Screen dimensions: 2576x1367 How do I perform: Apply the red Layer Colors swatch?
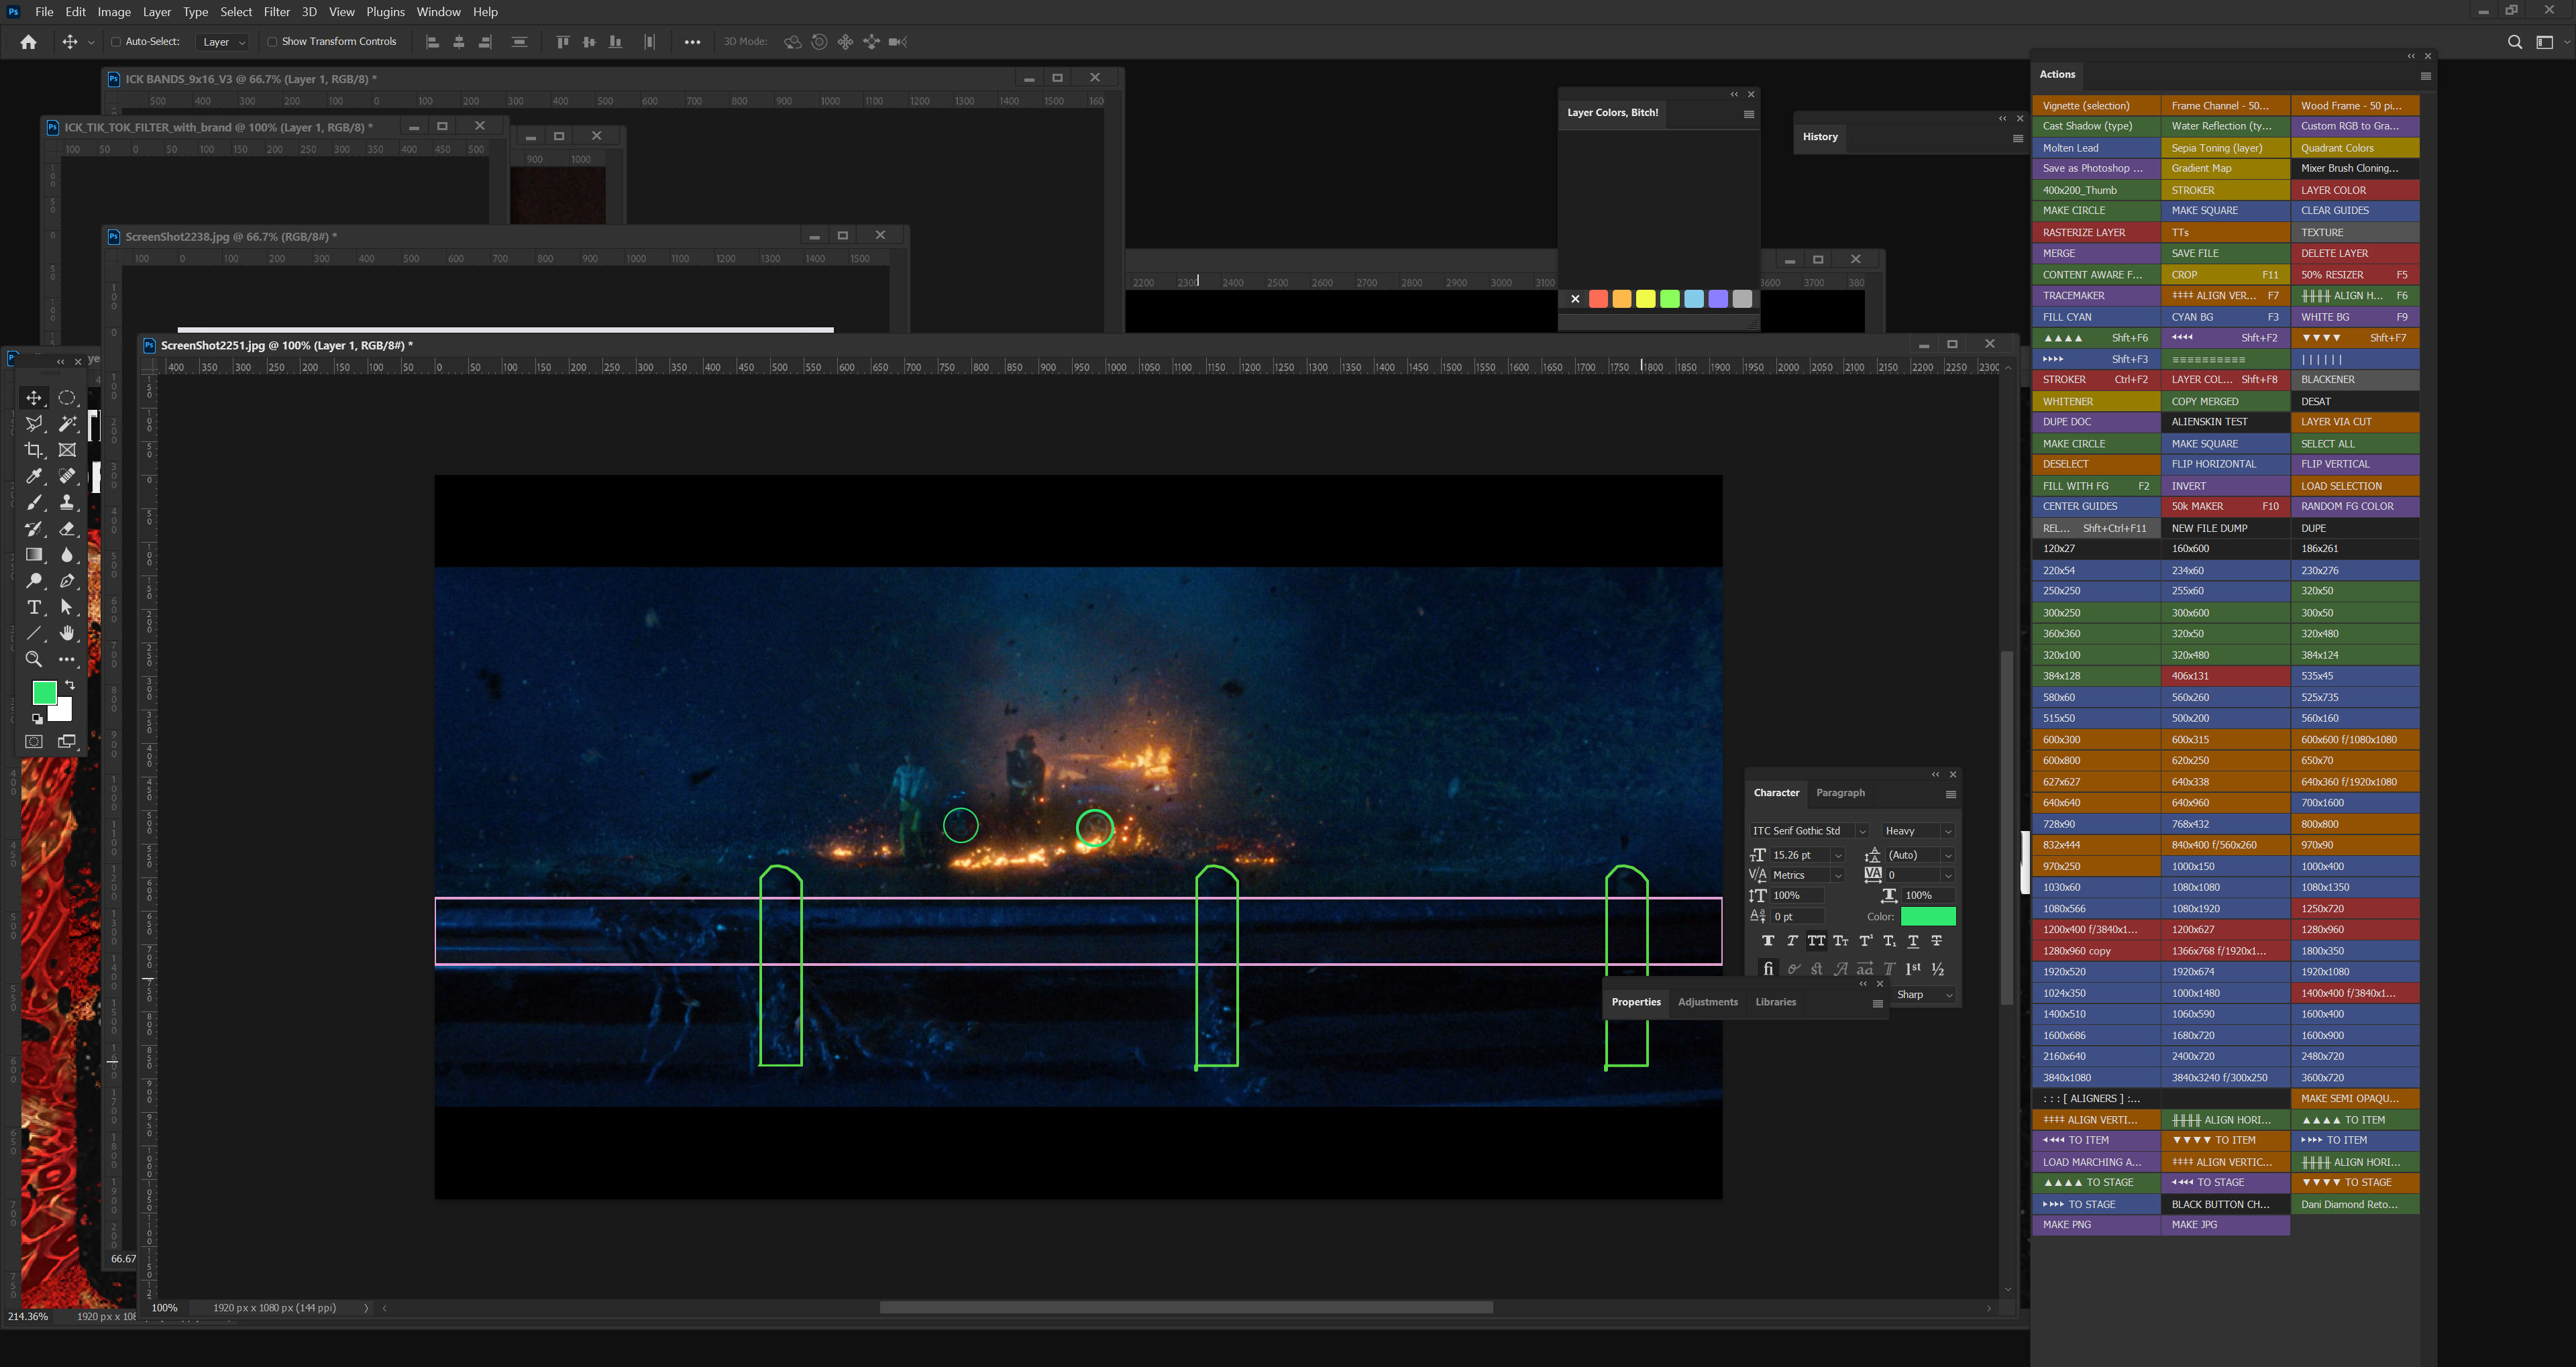pos(1598,299)
